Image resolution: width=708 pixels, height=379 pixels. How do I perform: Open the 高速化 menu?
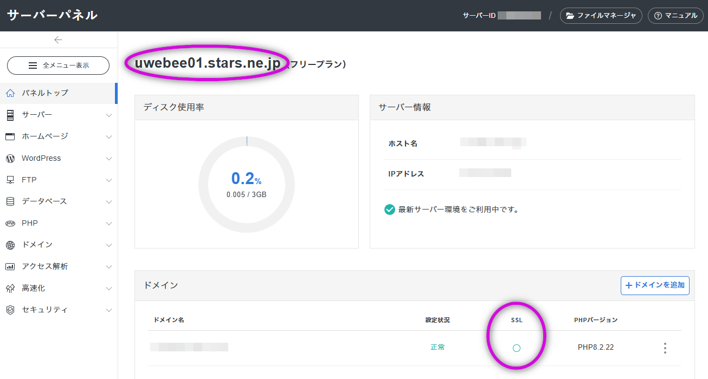click(59, 288)
